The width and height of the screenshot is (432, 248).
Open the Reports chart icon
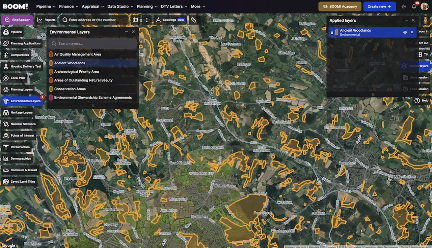coord(40,20)
